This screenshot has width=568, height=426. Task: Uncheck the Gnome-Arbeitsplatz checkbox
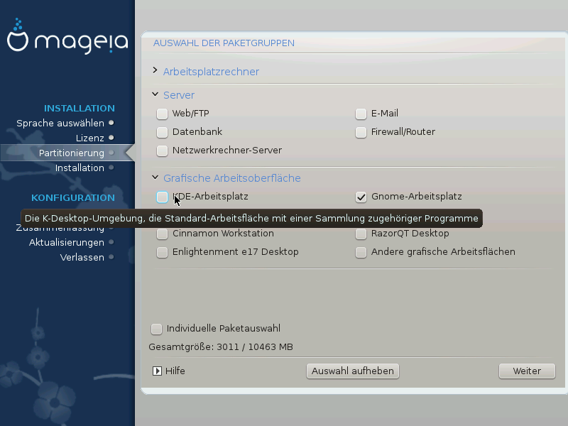(361, 197)
